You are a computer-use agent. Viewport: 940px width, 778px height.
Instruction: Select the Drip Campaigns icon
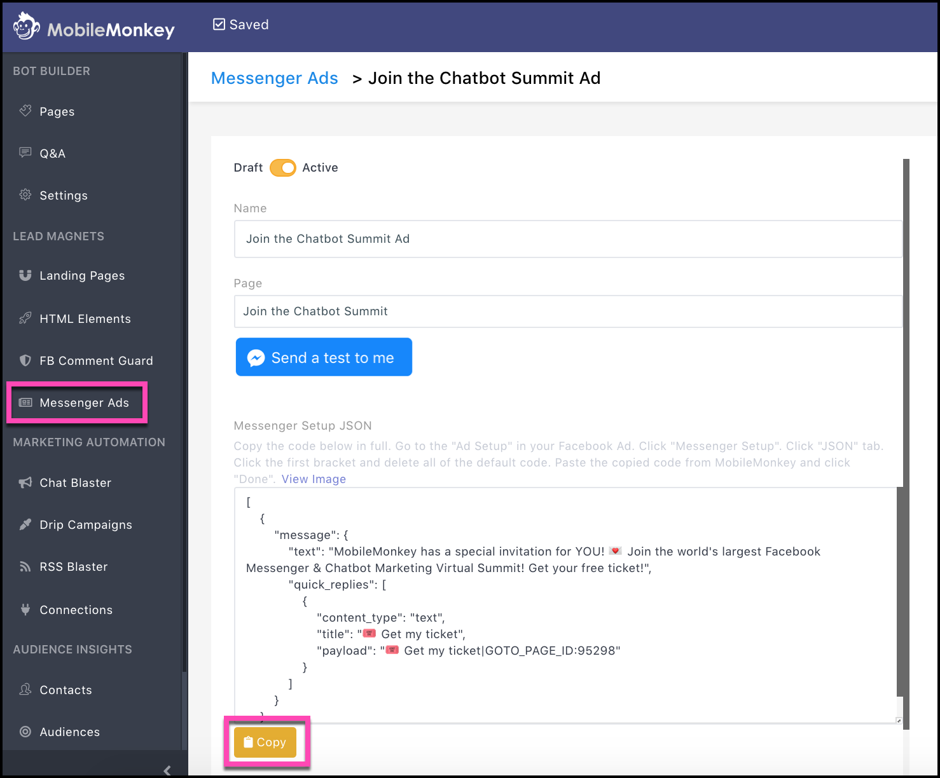click(25, 524)
